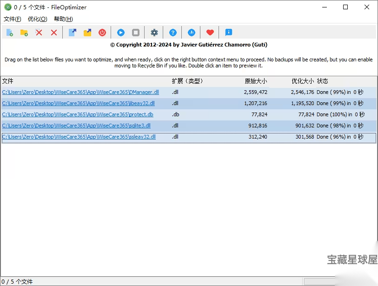Open the 文件(F) menu
The image size is (378, 286).
pyautogui.click(x=12, y=19)
